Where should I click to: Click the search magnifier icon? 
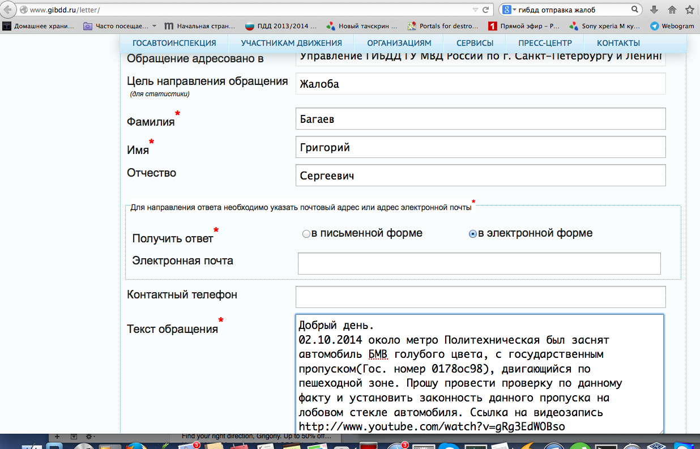point(635,10)
